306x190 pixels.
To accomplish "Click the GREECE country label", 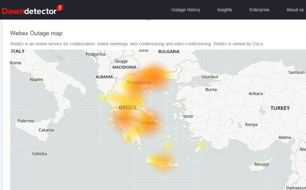I will [x=128, y=108].
